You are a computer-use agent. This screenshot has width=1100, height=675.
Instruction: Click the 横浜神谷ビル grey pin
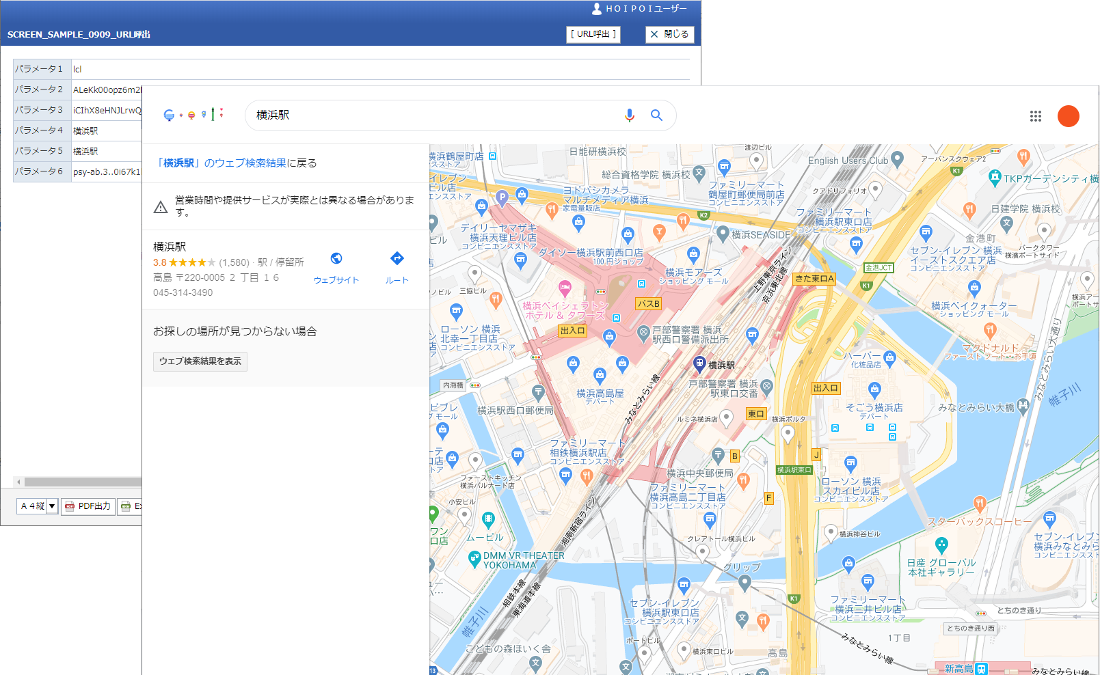tap(831, 532)
